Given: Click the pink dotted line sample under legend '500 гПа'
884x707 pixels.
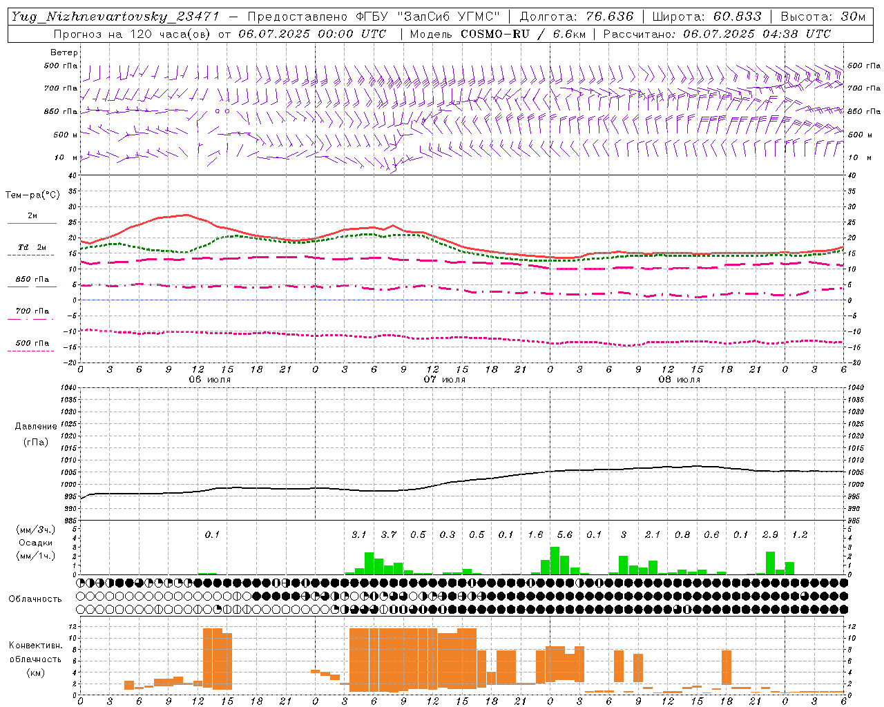Looking at the screenshot, I should (31, 351).
